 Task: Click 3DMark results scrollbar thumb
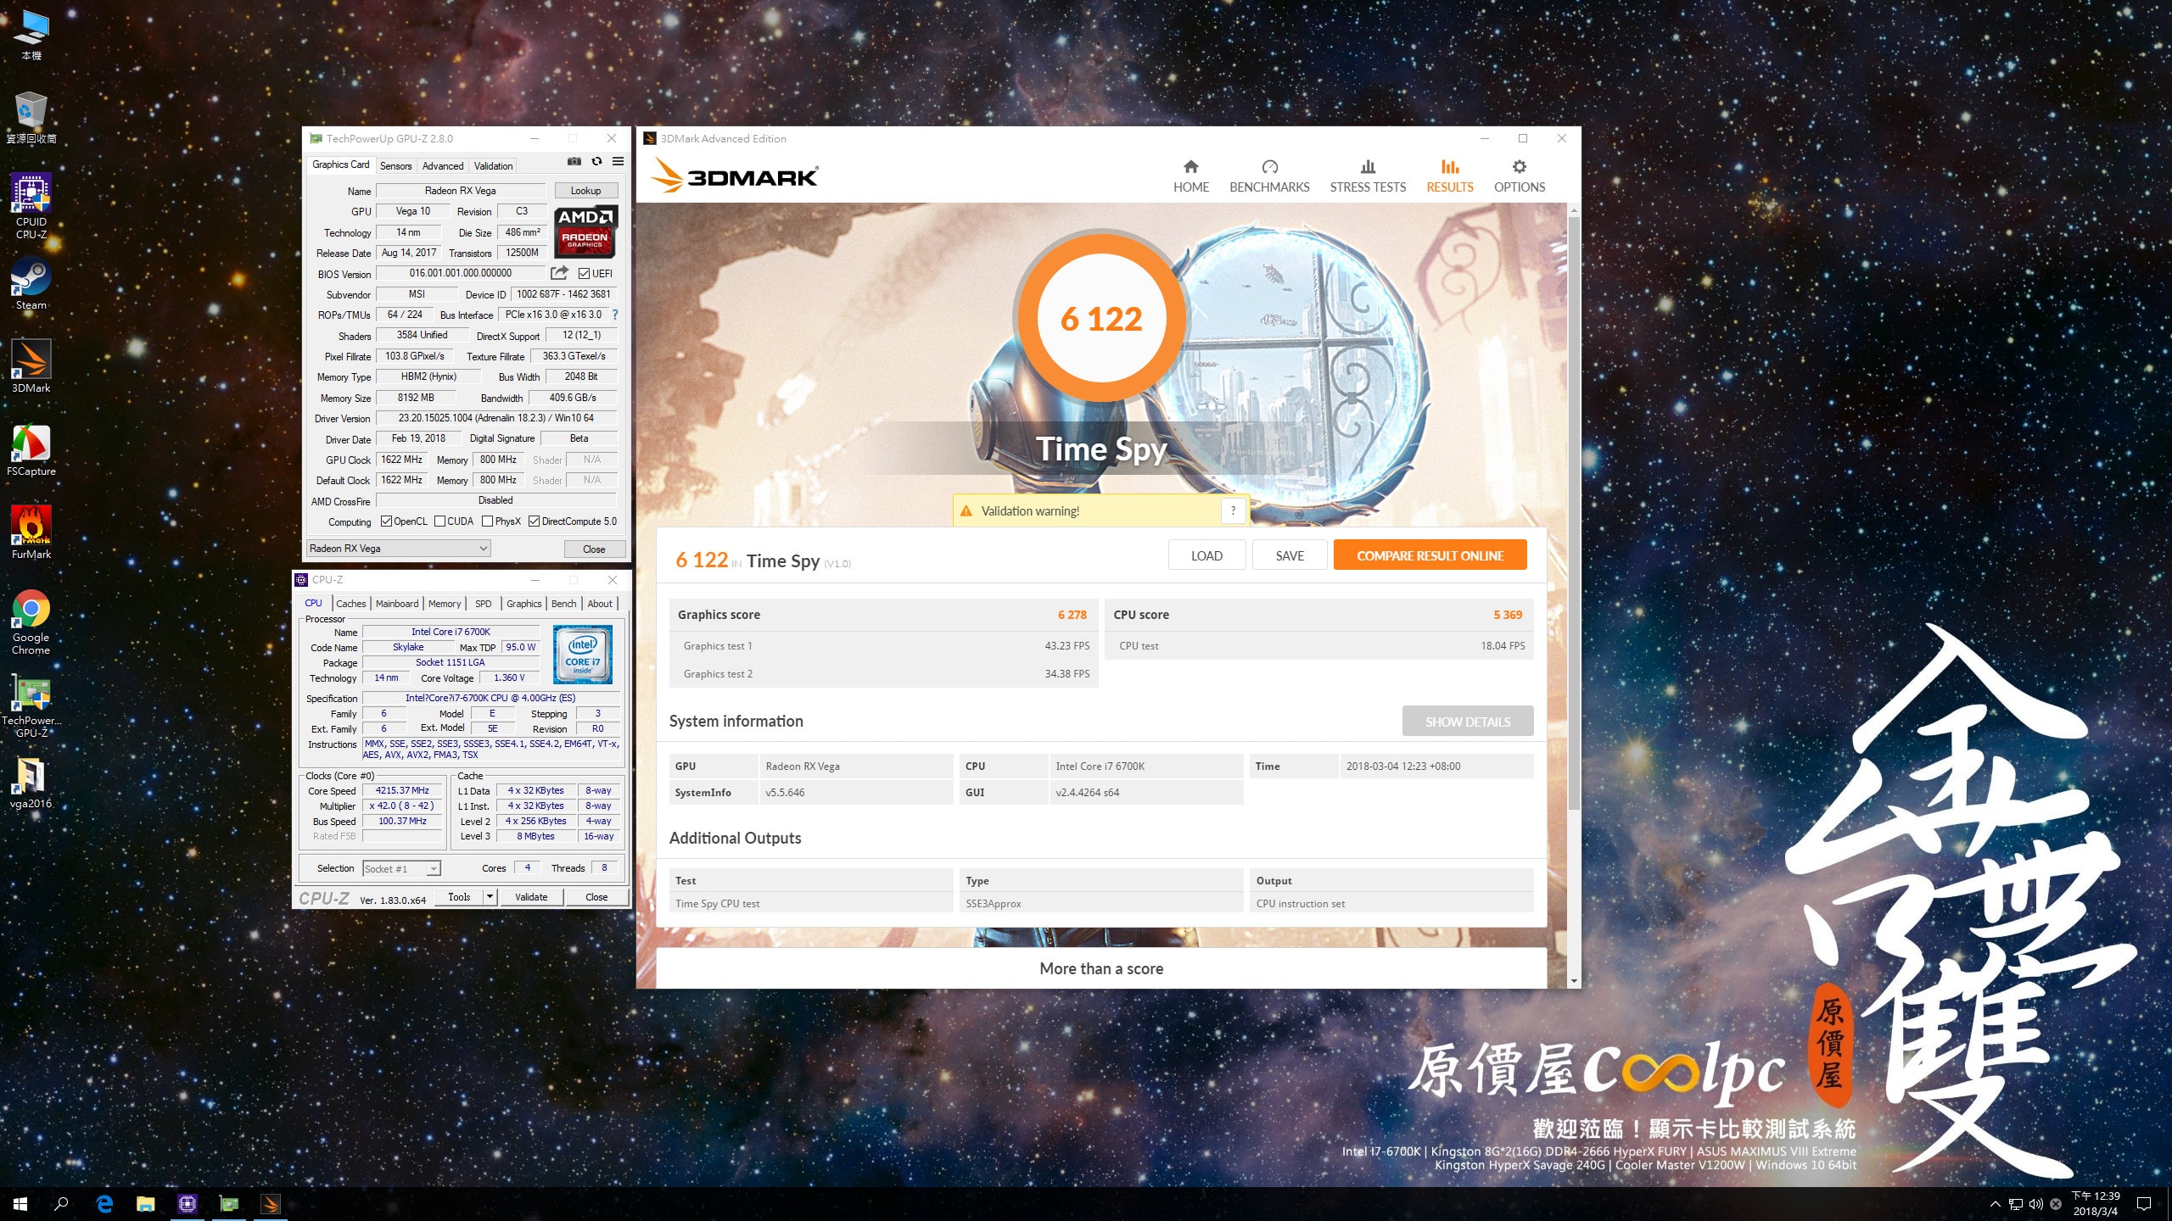[x=1574, y=513]
